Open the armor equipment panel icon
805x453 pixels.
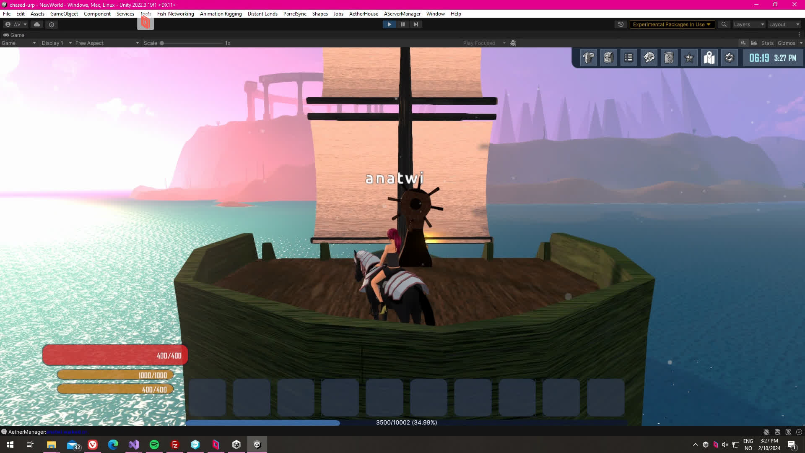click(589, 58)
